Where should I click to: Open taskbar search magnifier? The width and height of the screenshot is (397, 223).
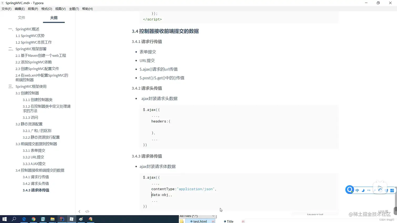coord(14,219)
